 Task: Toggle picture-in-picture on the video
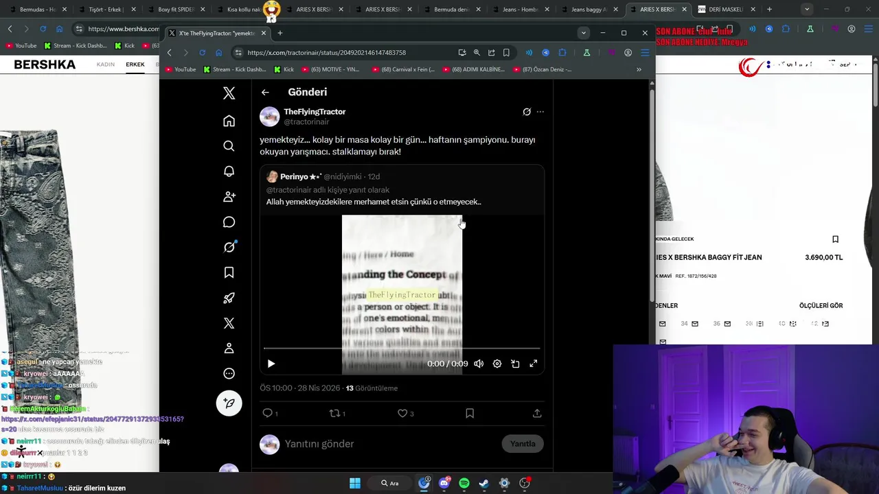(515, 364)
